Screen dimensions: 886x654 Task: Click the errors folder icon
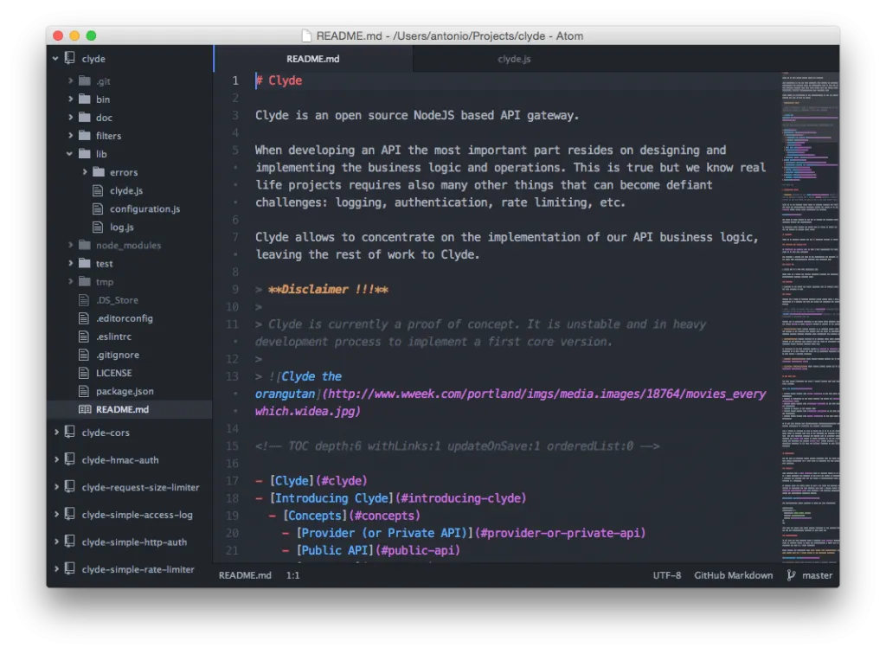click(x=99, y=171)
